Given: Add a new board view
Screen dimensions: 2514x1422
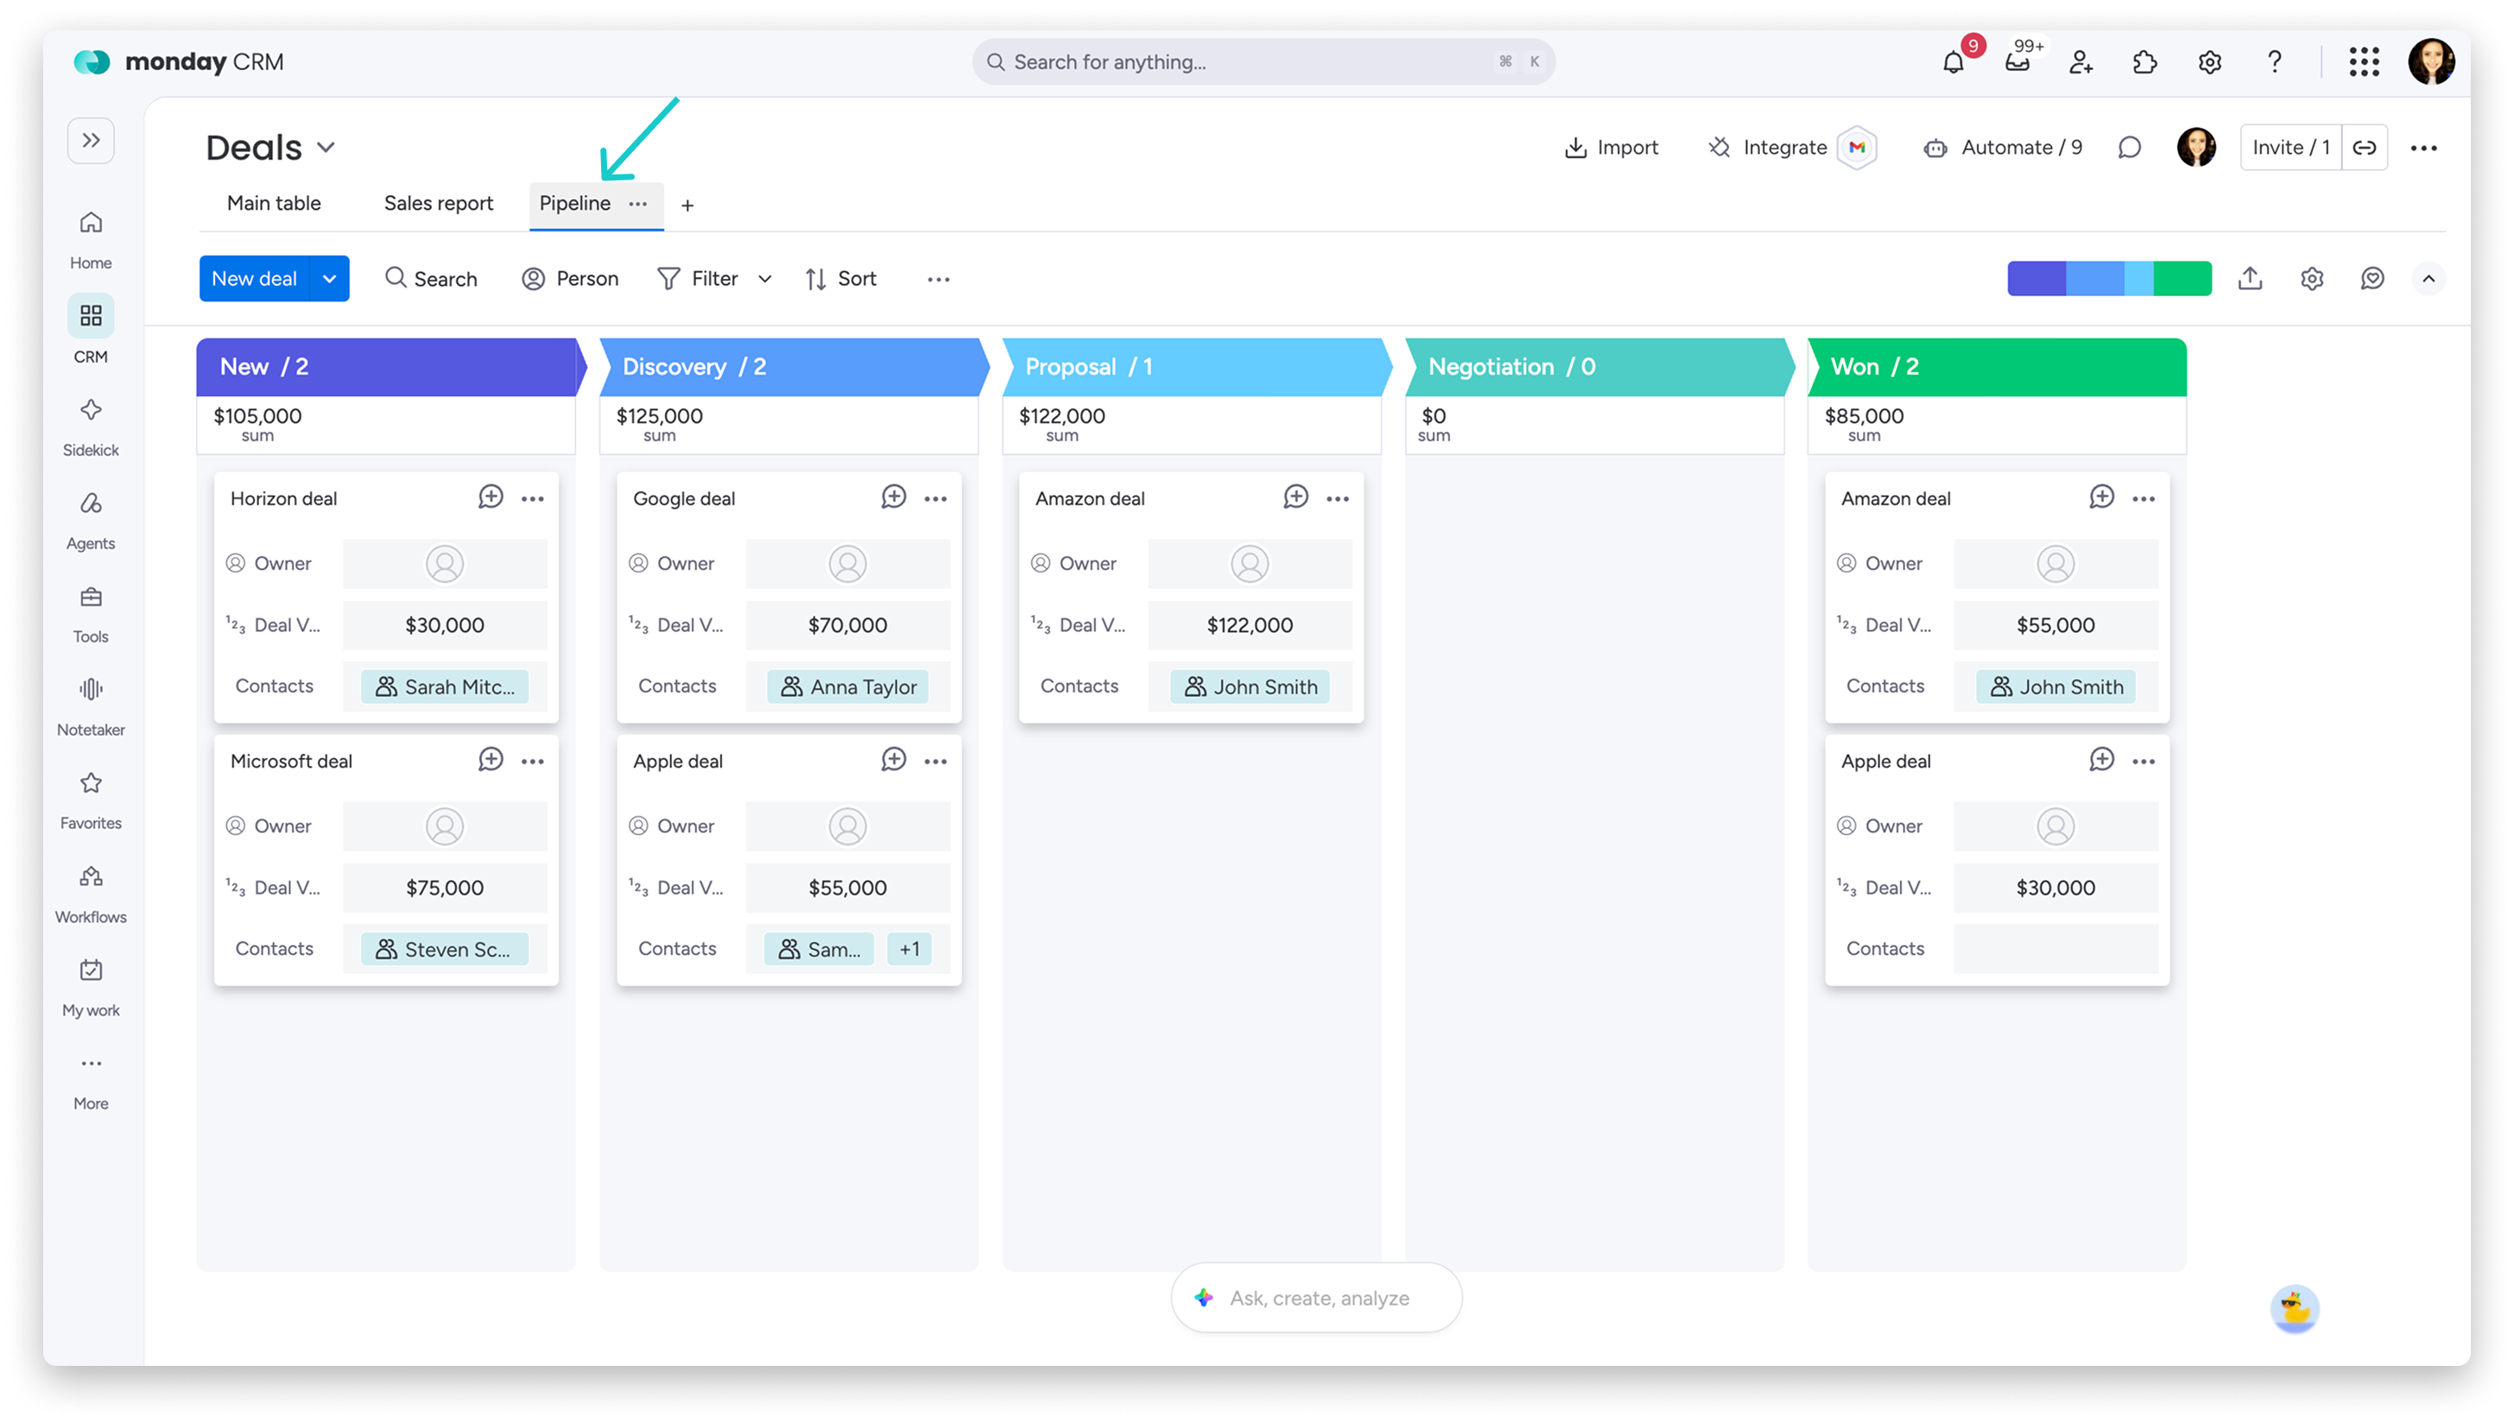Looking at the screenshot, I should coord(687,205).
